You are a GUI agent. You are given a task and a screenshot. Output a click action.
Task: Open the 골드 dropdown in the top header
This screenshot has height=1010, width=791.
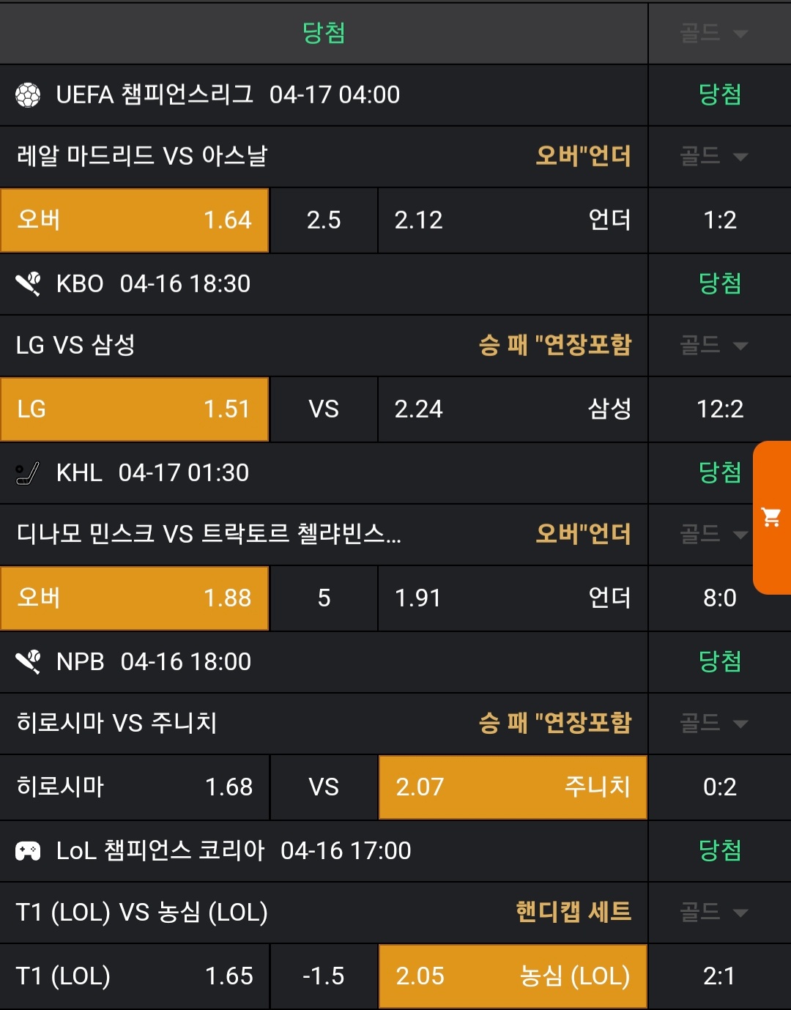pos(713,34)
